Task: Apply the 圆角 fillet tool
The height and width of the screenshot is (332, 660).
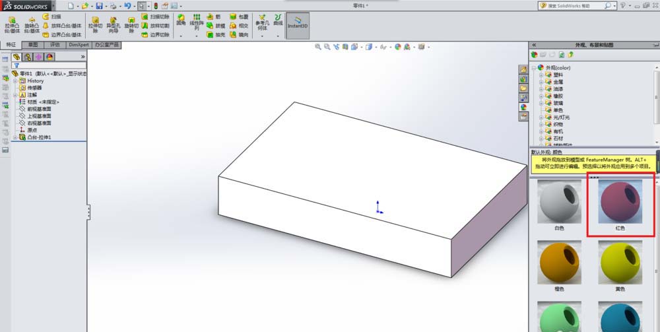Action: pos(181,20)
